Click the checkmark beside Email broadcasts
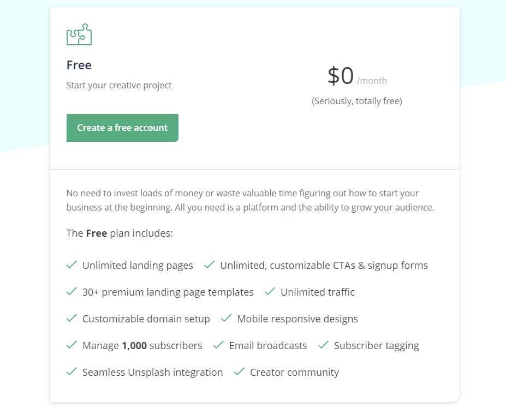The height and width of the screenshot is (408, 506). (x=218, y=345)
